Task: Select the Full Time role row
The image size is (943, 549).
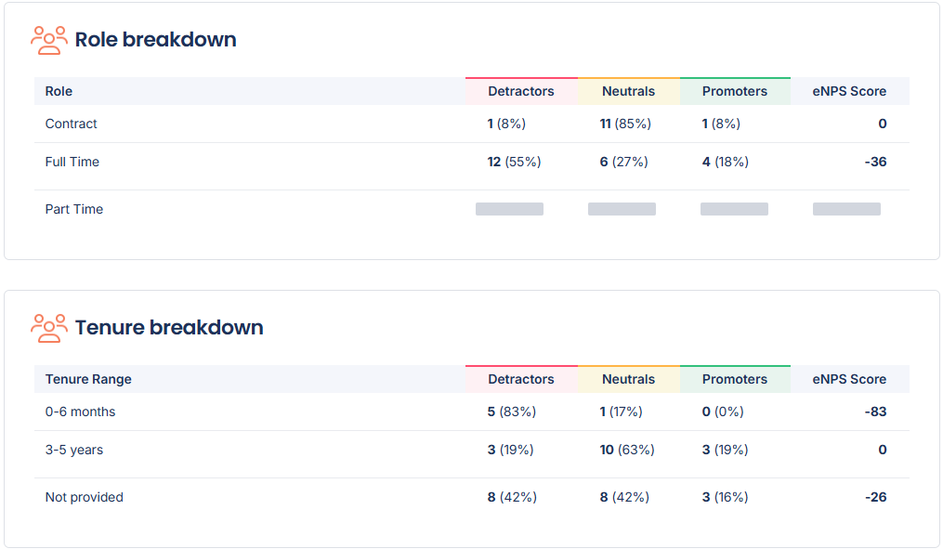Action: click(72, 162)
